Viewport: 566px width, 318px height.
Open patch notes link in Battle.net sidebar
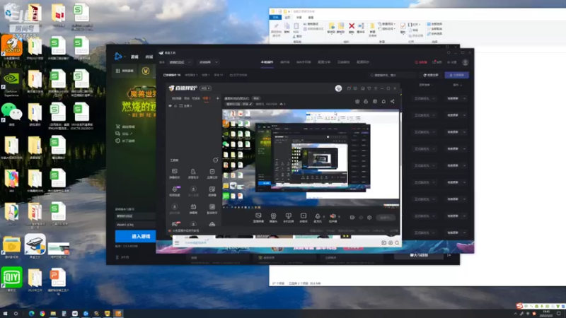(x=126, y=141)
